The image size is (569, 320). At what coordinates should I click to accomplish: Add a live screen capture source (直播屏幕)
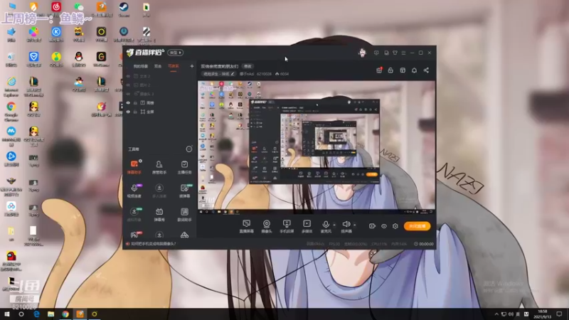(246, 226)
